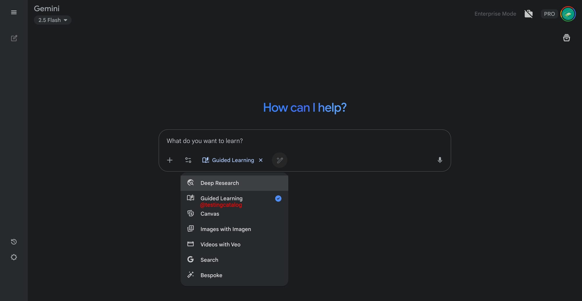Screen dimensions: 582x301
Task: Click the plus icon to add files
Action: (170, 160)
